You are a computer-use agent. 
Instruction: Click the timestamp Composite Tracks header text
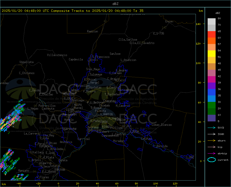pos(72,11)
